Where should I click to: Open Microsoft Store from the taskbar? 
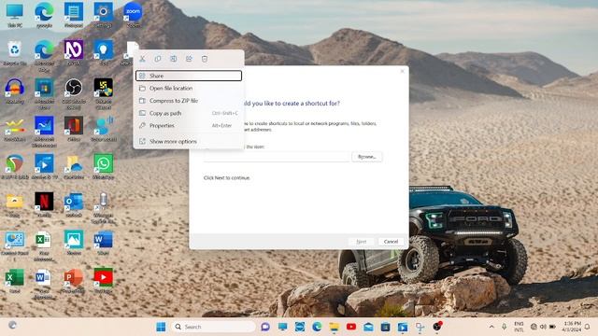(386, 327)
